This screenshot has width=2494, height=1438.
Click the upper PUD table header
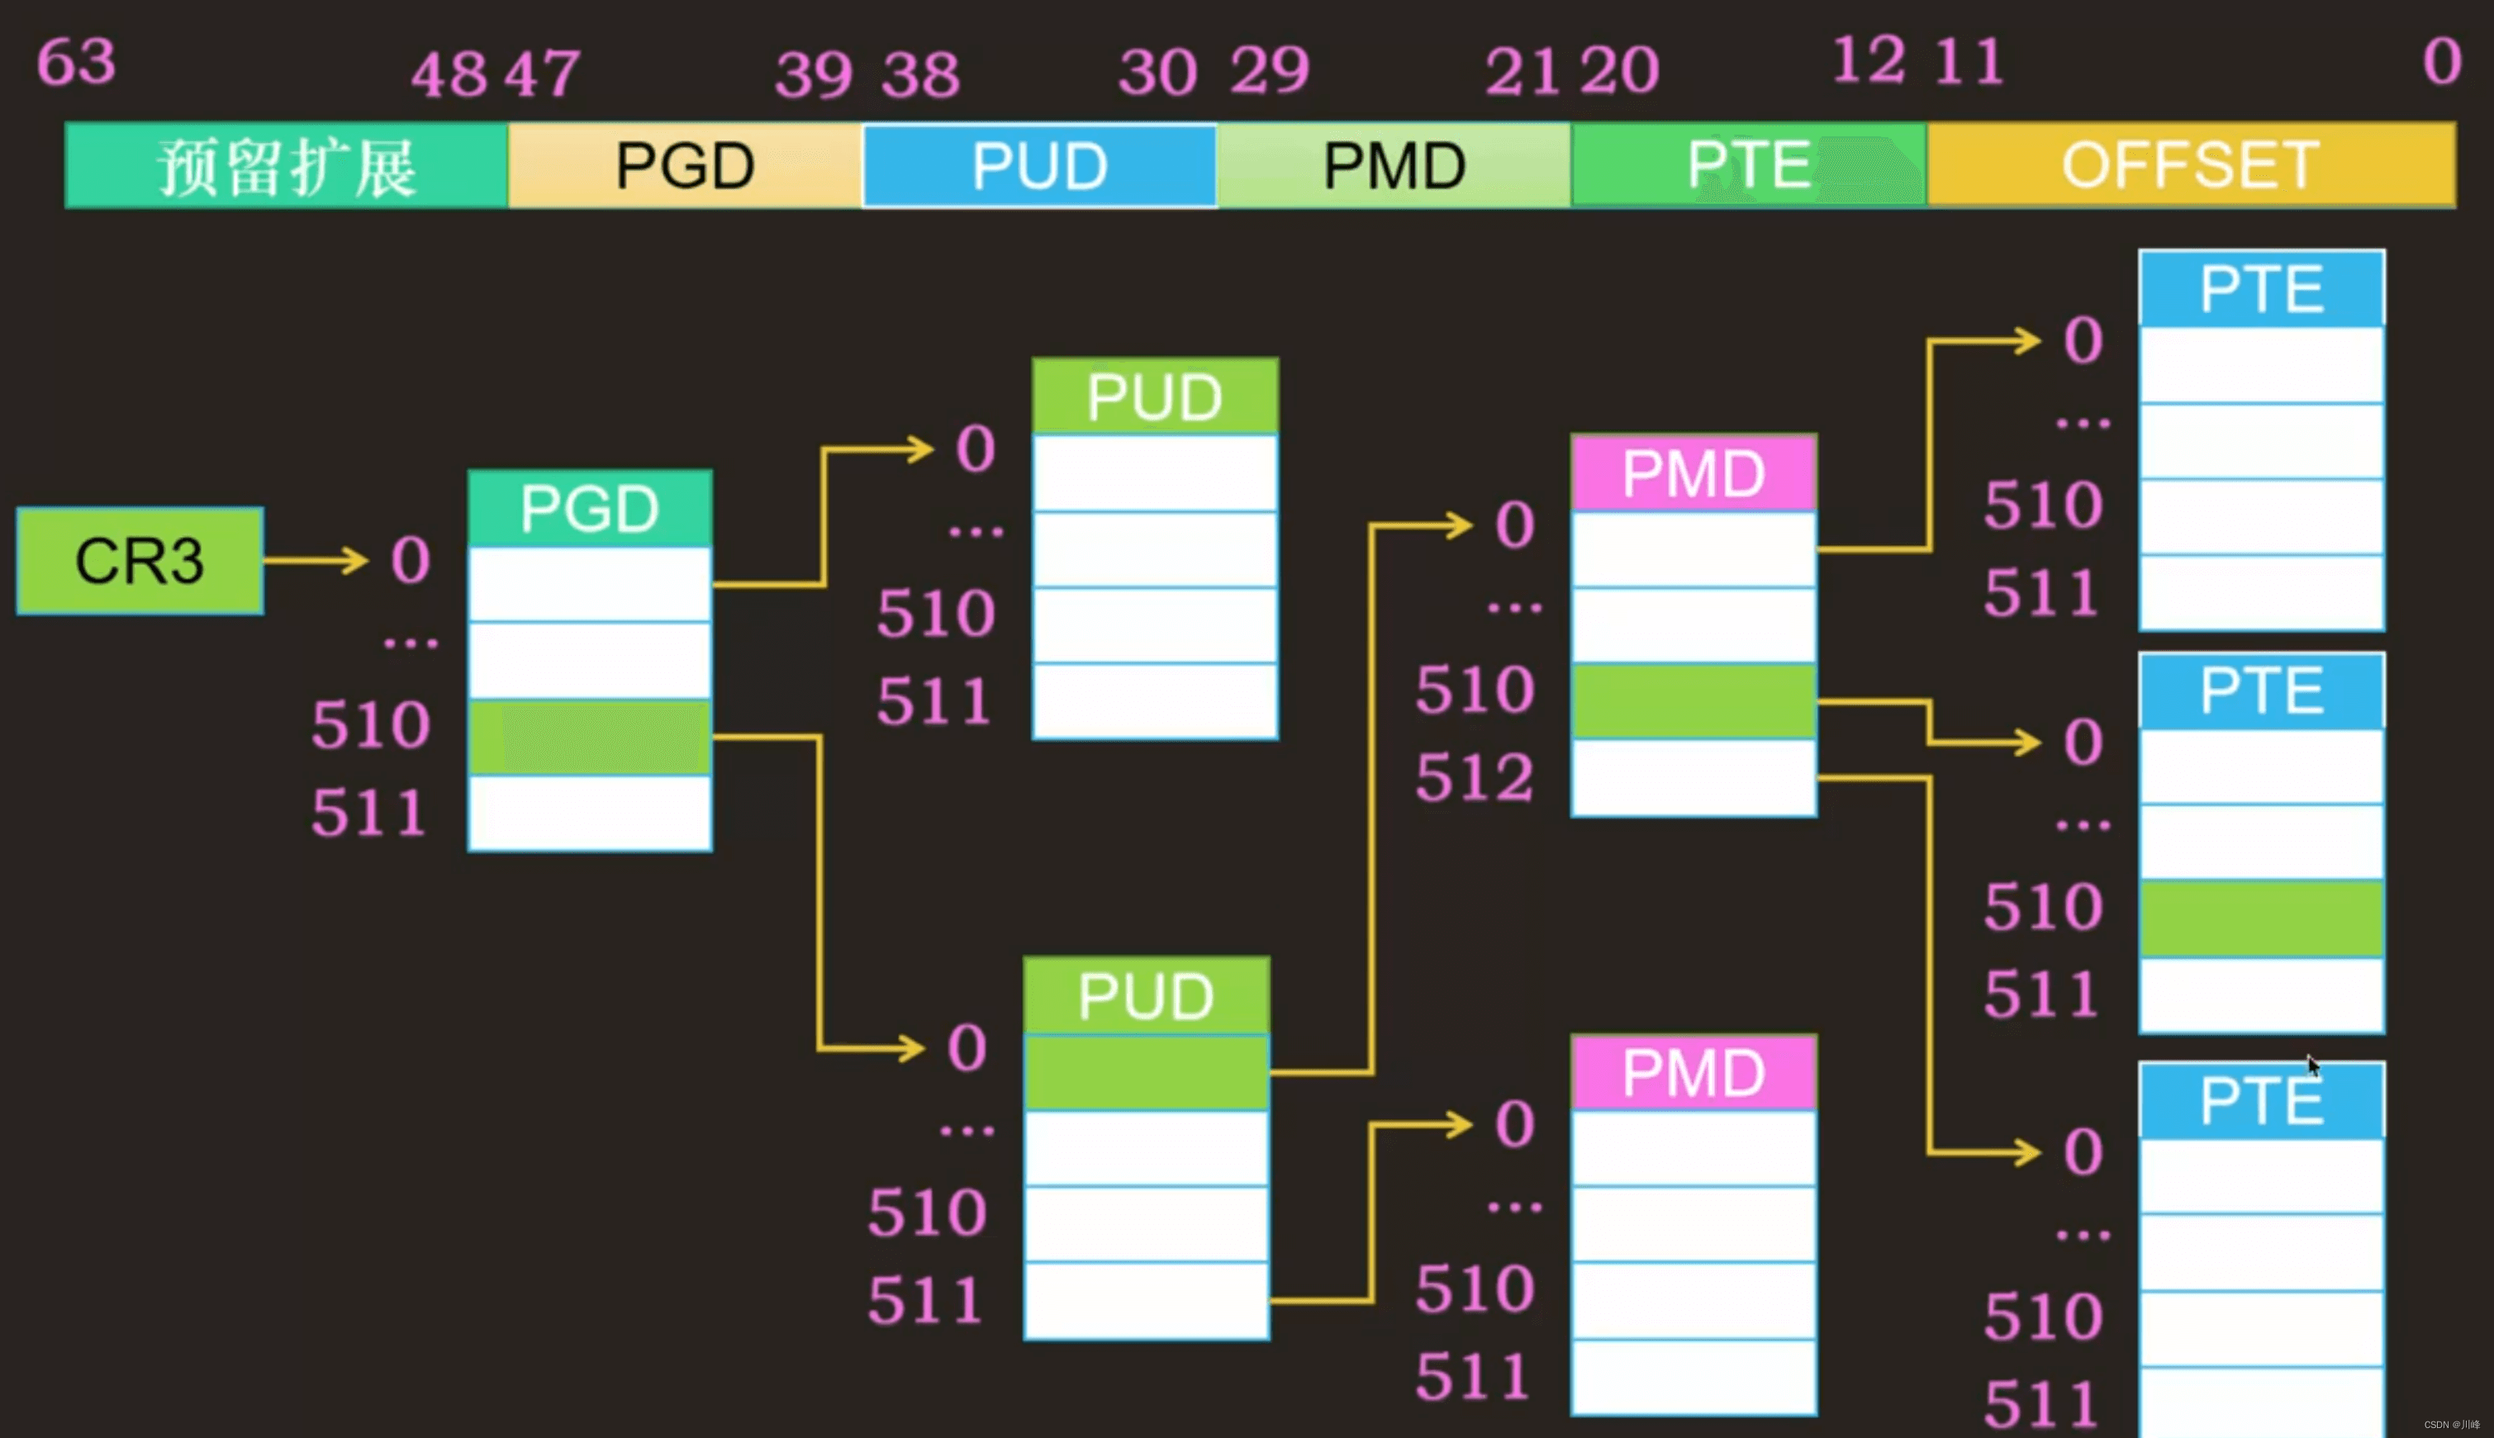click(x=1155, y=396)
